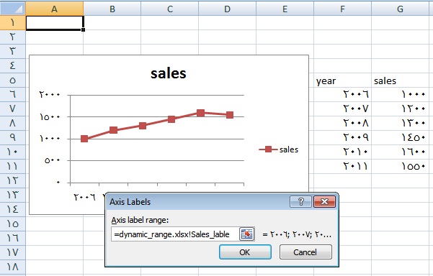Click the sales header cell in column G
This screenshot has height=276, width=433.
tap(400, 80)
